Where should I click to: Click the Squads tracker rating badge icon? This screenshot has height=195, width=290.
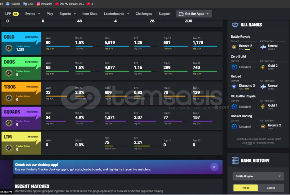pos(9,123)
